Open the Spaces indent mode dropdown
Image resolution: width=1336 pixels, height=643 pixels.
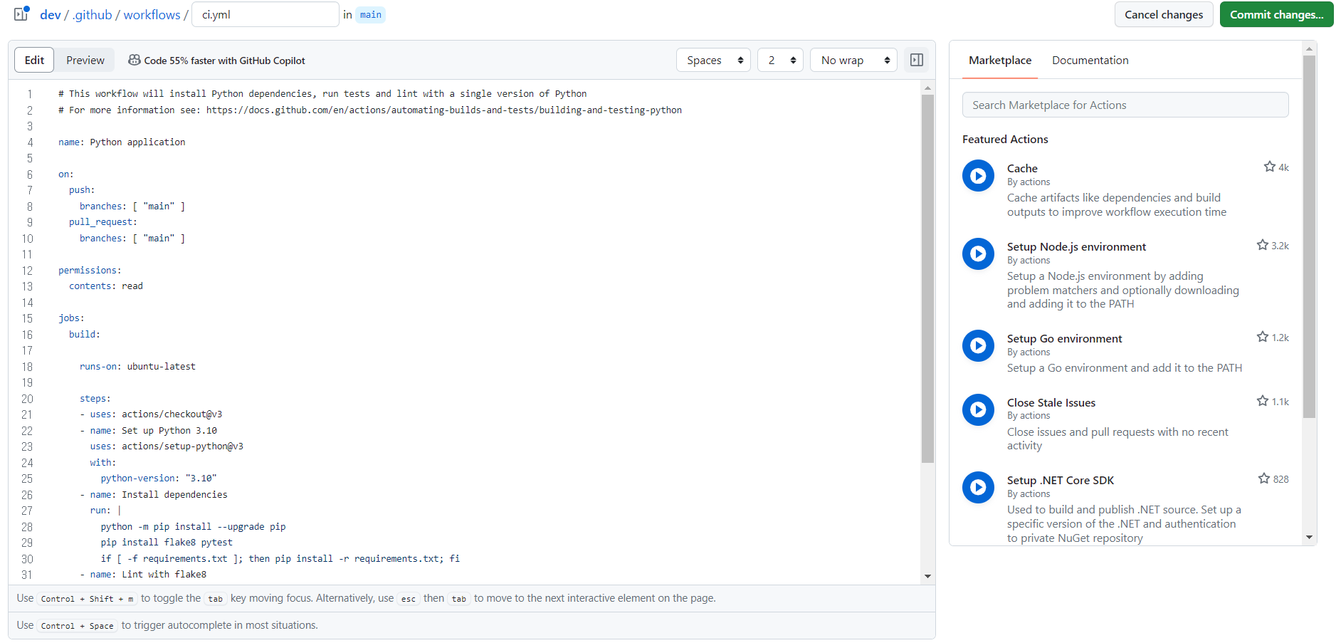point(714,61)
